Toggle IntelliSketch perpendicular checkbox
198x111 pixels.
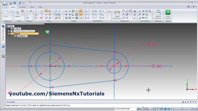(x=101, y=14)
